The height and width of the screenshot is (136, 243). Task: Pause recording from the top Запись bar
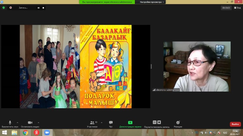tap(39, 8)
